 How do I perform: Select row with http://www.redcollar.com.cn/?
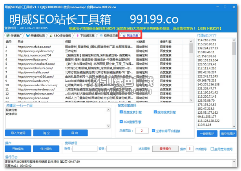(x=97, y=85)
